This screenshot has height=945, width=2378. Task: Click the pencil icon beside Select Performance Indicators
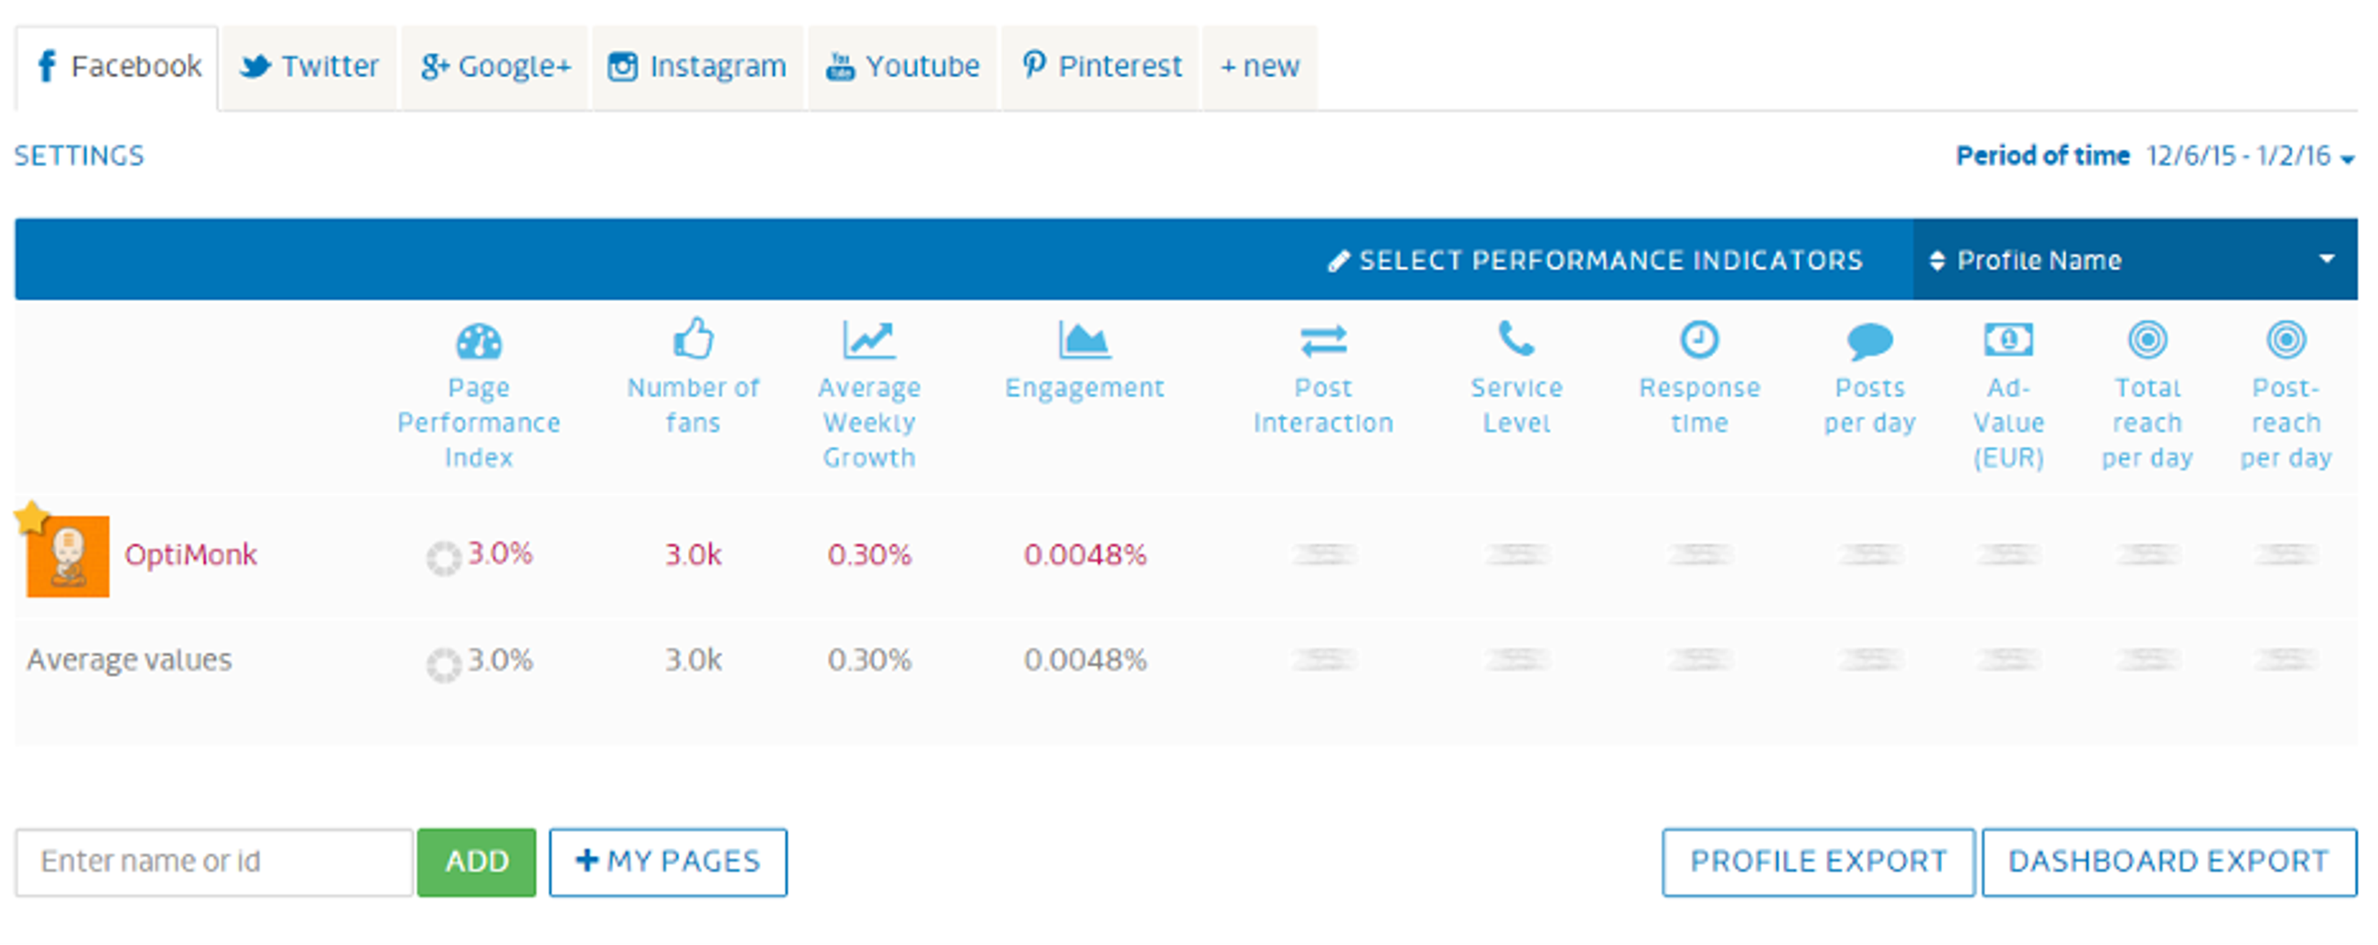coord(1338,261)
